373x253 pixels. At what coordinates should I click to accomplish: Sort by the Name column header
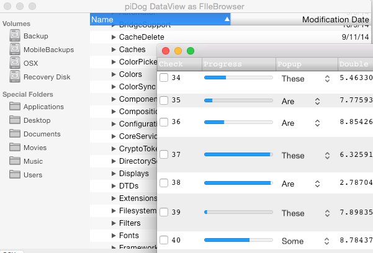160,19
